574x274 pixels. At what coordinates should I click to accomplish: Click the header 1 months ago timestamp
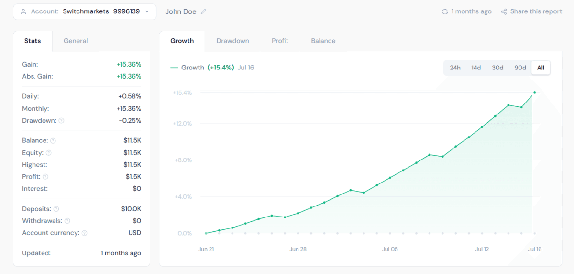click(472, 11)
